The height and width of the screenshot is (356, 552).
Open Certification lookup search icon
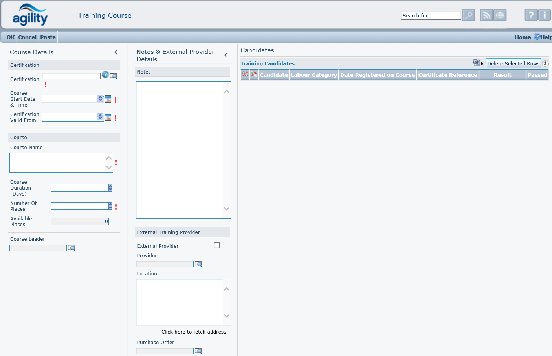pos(114,76)
